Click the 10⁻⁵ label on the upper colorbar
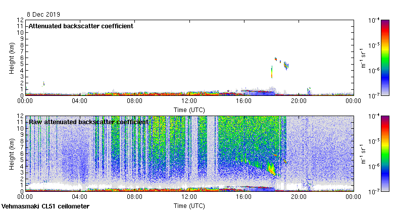This screenshot has height=212, width=394. pos(374,45)
